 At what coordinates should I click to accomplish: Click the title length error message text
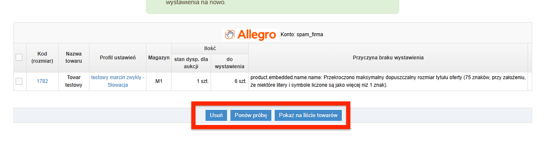pyautogui.click(x=388, y=81)
